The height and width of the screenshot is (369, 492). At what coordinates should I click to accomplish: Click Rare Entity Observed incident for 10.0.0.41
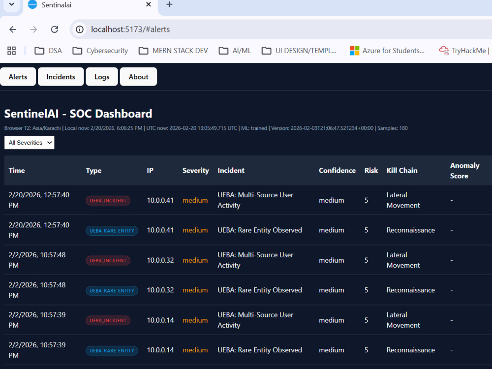click(x=260, y=230)
